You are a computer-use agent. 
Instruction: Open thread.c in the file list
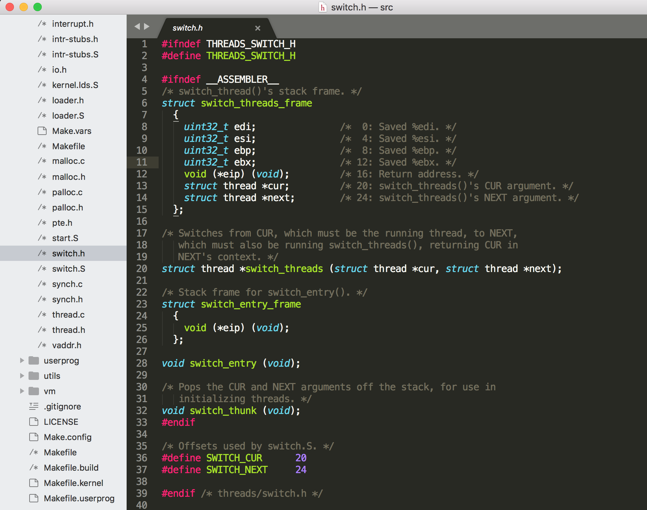click(68, 314)
